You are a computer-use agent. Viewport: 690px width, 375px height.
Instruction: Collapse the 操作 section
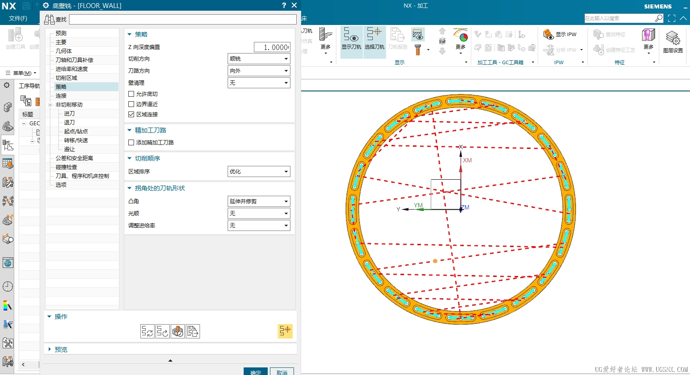57,317
